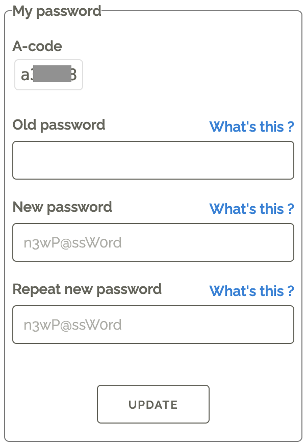This screenshot has width=306, height=446.
Task: Click the A-code label
Action: point(37,46)
